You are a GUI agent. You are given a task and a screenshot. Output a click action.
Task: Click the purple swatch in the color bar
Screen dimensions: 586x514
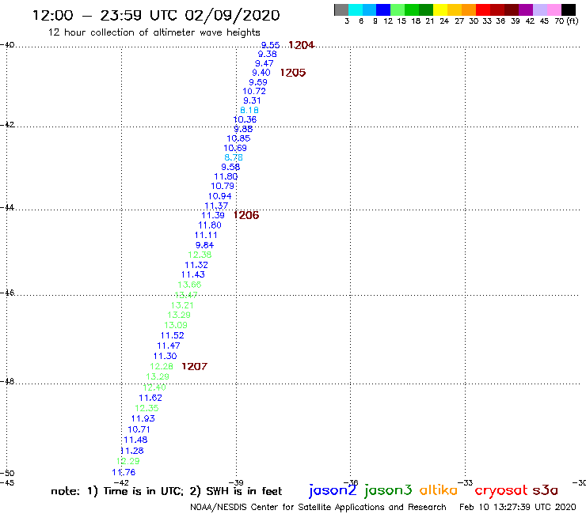(x=526, y=9)
